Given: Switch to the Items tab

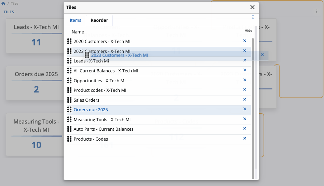Looking at the screenshot, I should coord(76,20).
